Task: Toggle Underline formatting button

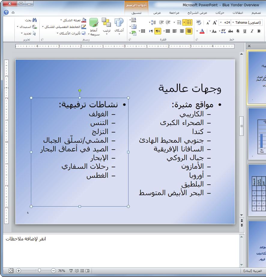Action: coord(245,31)
